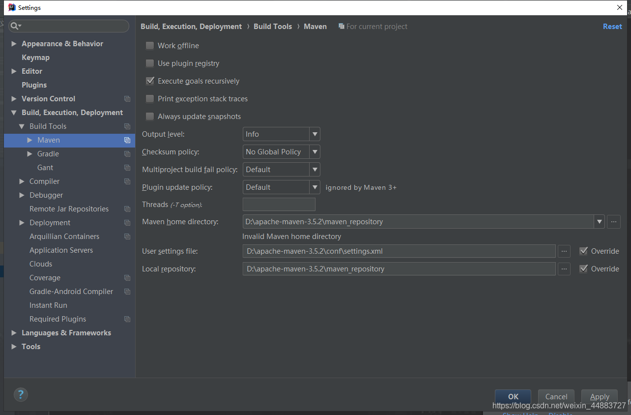The image size is (631, 415).
Task: Close the Settings dialog
Action: 620,7
